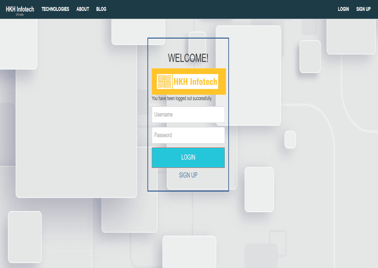The height and width of the screenshot is (268, 378).
Task: Follow the SIGN UP link below the form
Action: point(188,175)
